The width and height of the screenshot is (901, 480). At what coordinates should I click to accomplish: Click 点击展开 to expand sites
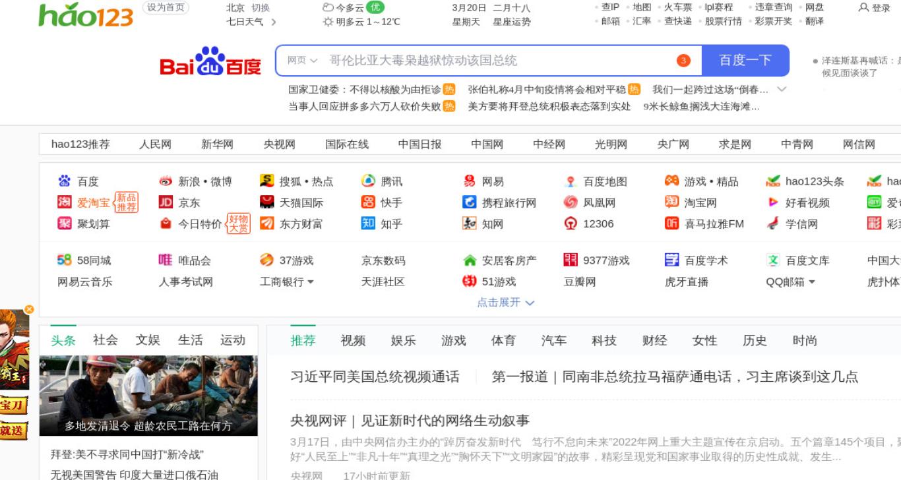(x=505, y=302)
